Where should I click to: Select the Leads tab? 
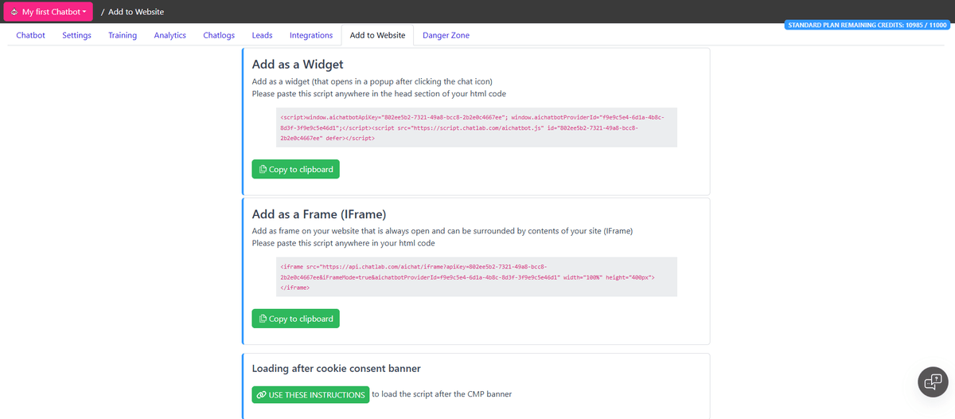(262, 35)
